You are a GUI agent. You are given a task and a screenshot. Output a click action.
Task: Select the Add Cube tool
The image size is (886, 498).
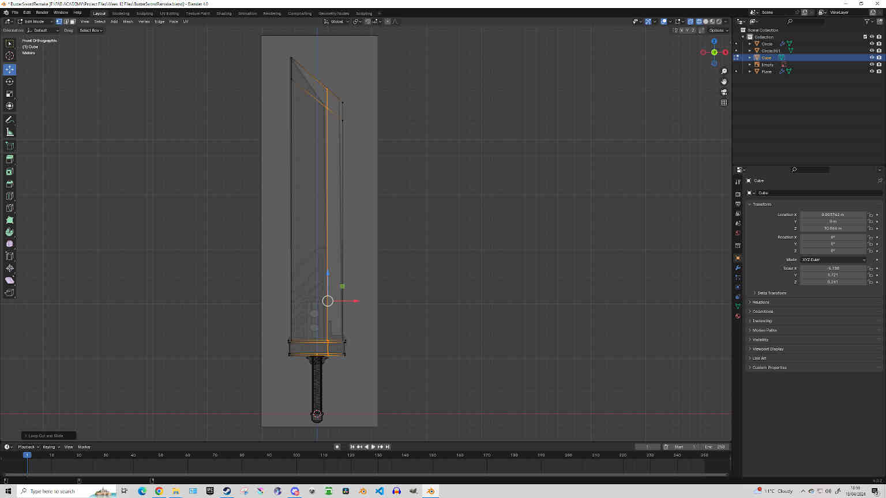pos(10,146)
